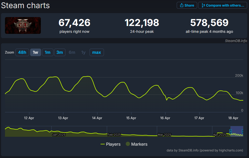Set chart zoom to 48h
The image size is (249, 158).
(x=22, y=52)
